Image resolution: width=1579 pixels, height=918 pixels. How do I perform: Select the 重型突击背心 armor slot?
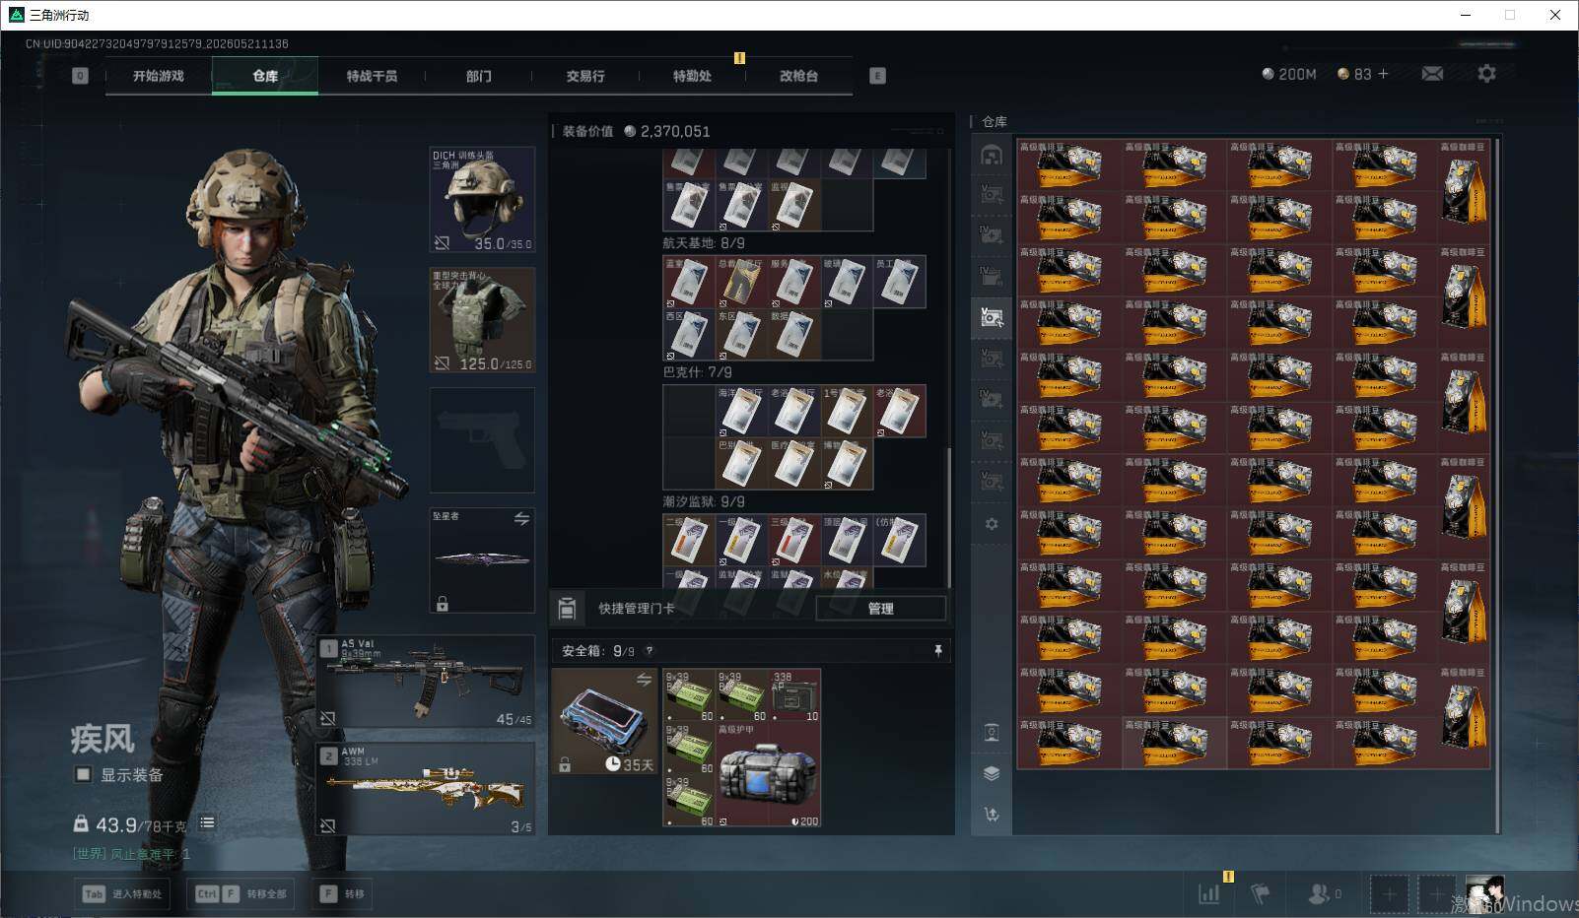(483, 320)
